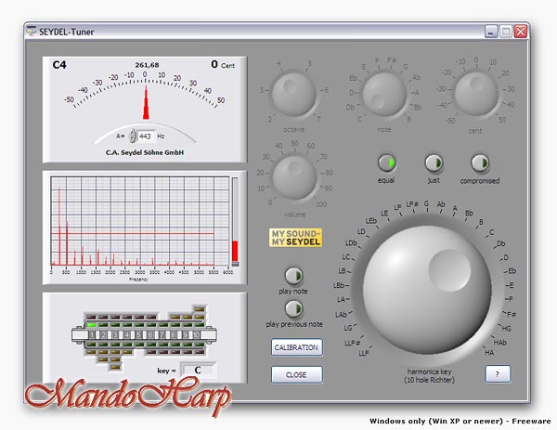Enable the equal temperament toggle
557x430 pixels.
[386, 163]
